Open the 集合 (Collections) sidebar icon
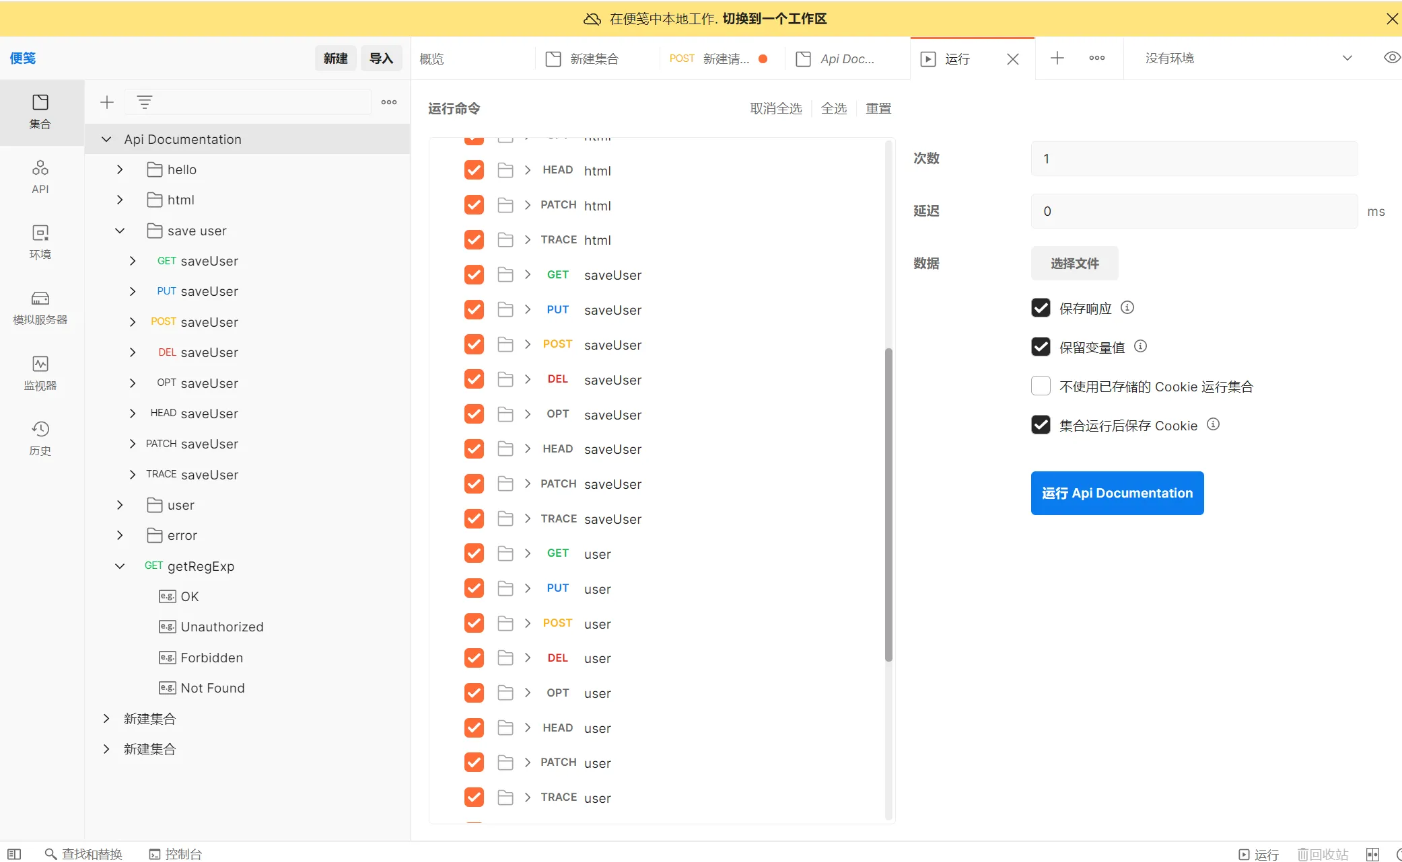Image resolution: width=1402 pixels, height=862 pixels. tap(40, 111)
